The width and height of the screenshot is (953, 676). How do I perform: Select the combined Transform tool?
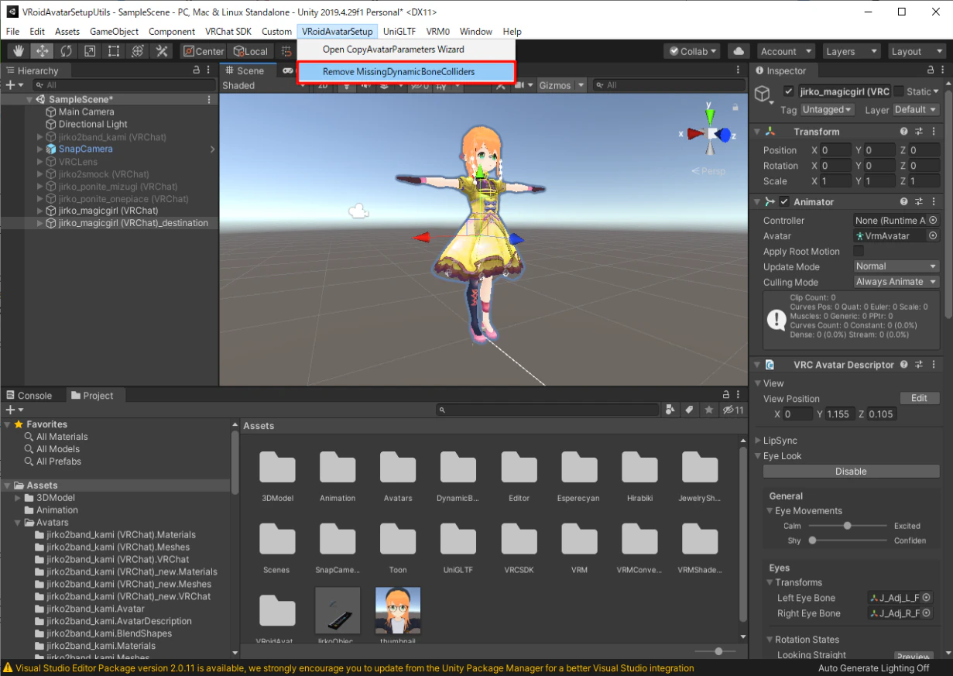click(x=138, y=51)
